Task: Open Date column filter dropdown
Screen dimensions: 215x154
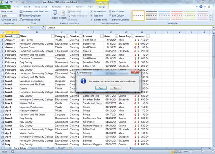Action: click(116, 36)
